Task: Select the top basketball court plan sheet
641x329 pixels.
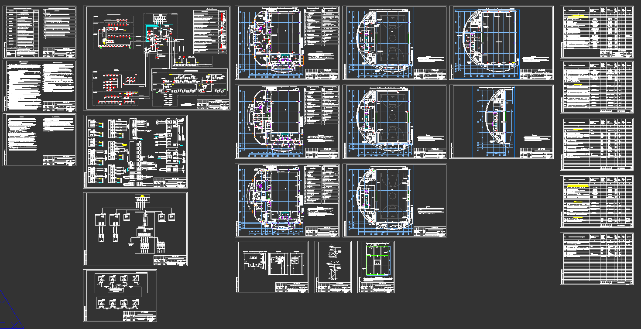Action: pos(395,43)
